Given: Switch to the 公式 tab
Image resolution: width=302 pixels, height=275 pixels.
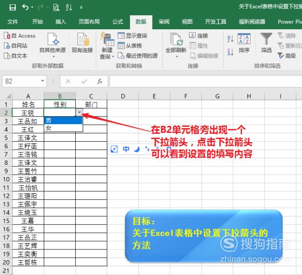Looking at the screenshot, I should click(x=118, y=22).
